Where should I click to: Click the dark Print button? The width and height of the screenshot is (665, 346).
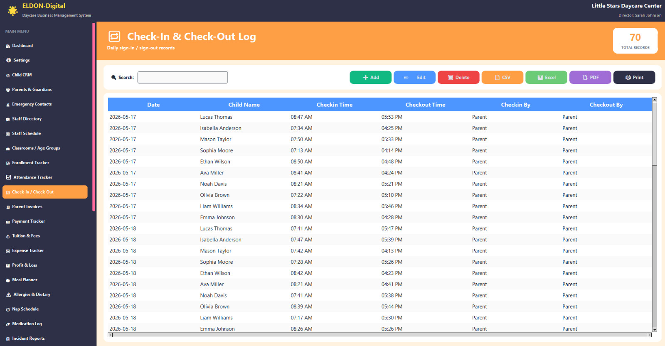[x=634, y=77]
